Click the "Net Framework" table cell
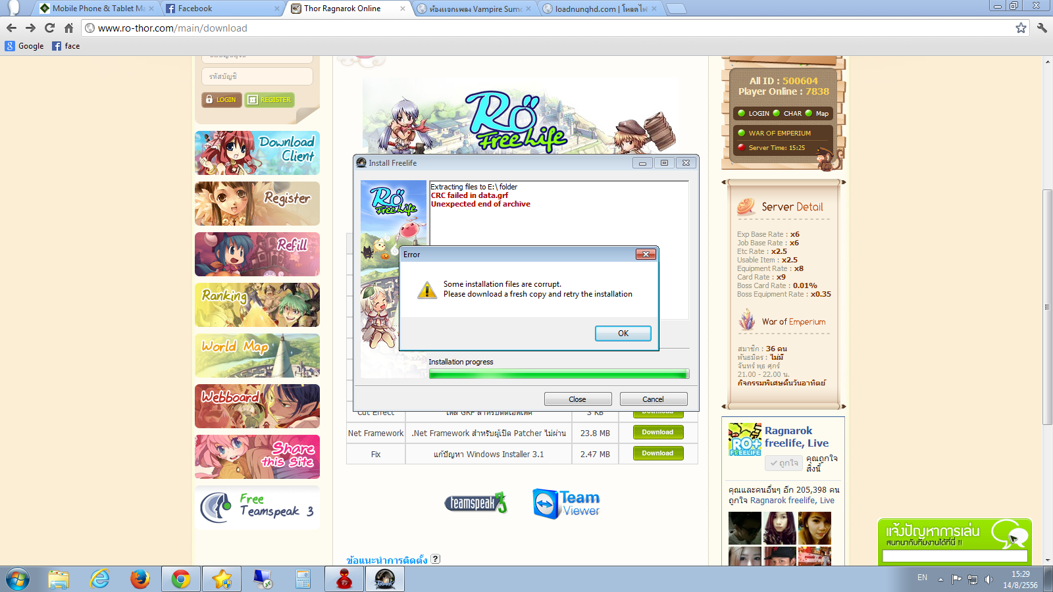This screenshot has width=1053, height=592. 376,433
